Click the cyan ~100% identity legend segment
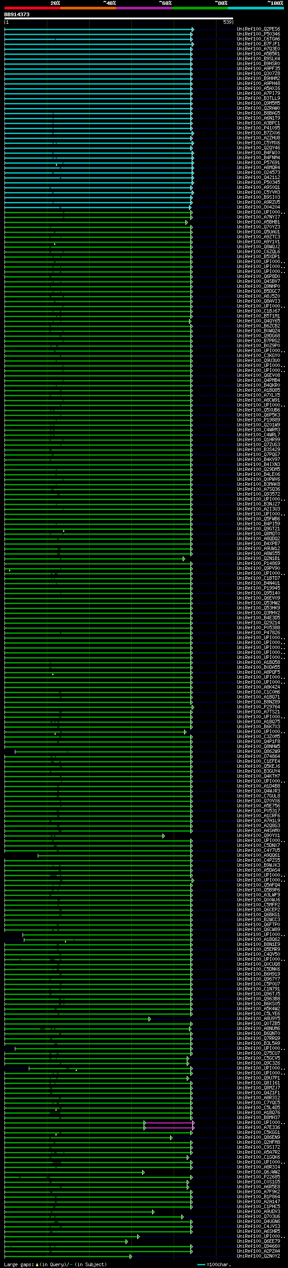The height and width of the screenshot is (1268, 288). pyautogui.click(x=256, y=8)
